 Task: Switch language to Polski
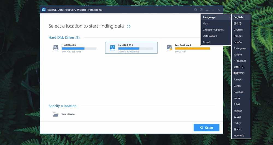(x=241, y=104)
